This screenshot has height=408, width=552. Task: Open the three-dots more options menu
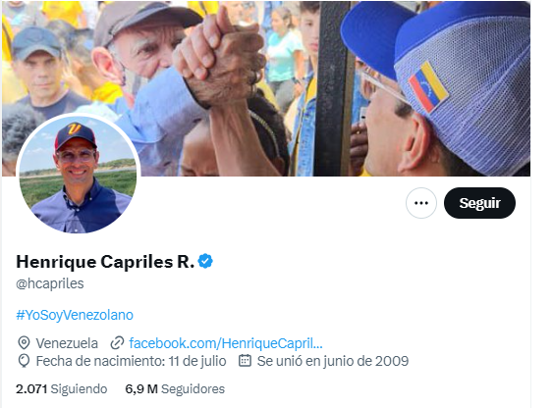(421, 203)
